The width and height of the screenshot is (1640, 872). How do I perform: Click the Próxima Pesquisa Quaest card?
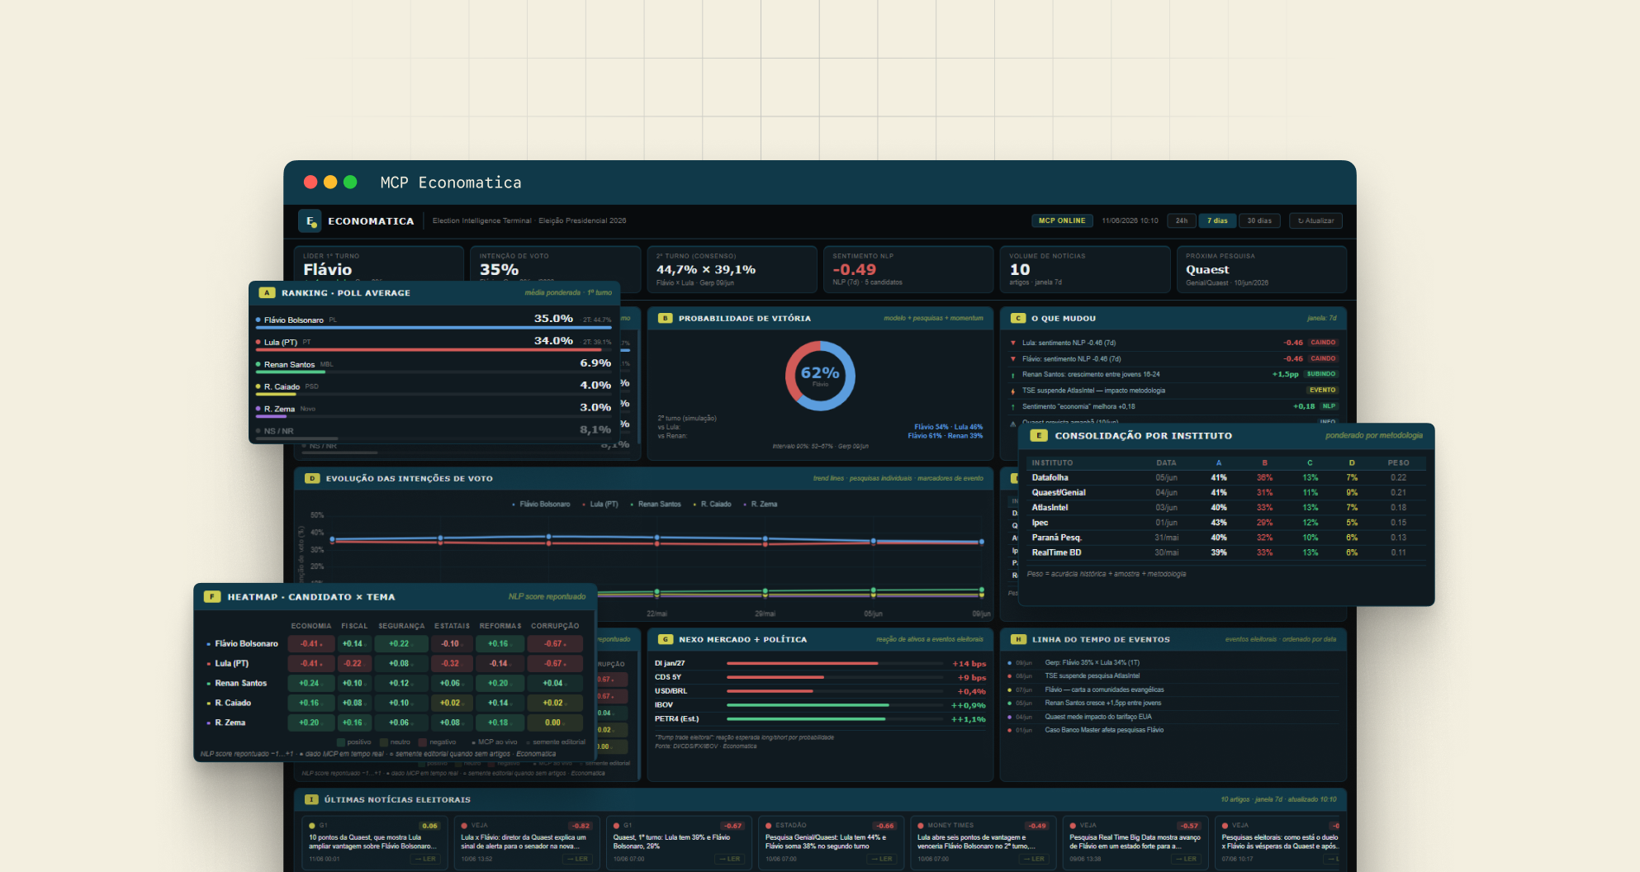point(1261,269)
